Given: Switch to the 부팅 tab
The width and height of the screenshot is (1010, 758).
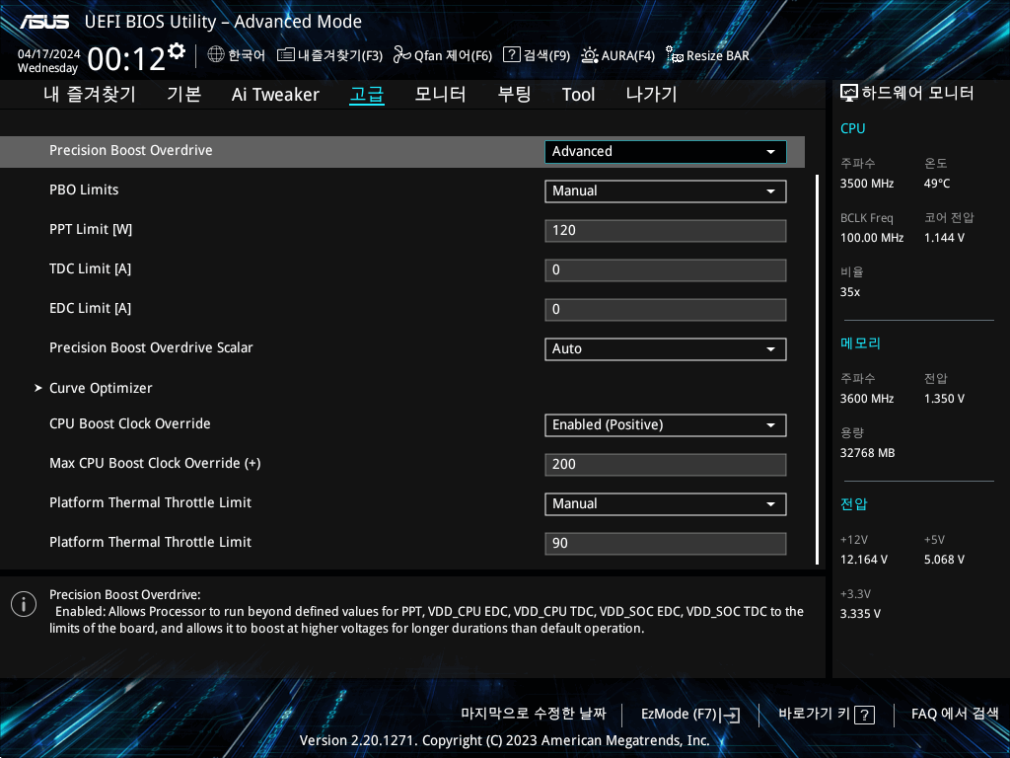Looking at the screenshot, I should coord(514,95).
